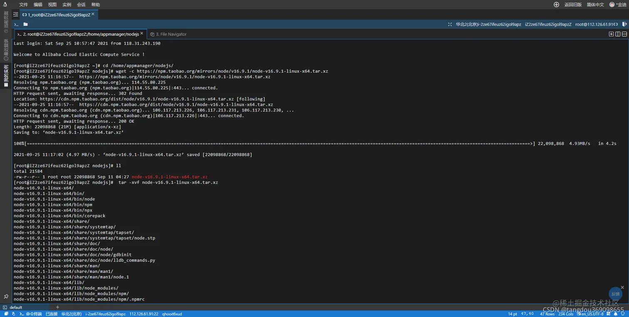Add a new bottom tab with the plus button
The width and height of the screenshot is (629, 317).
click(x=58, y=307)
